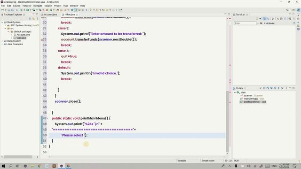Click the Activate link in Task List

pyautogui.click(x=270, y=23)
